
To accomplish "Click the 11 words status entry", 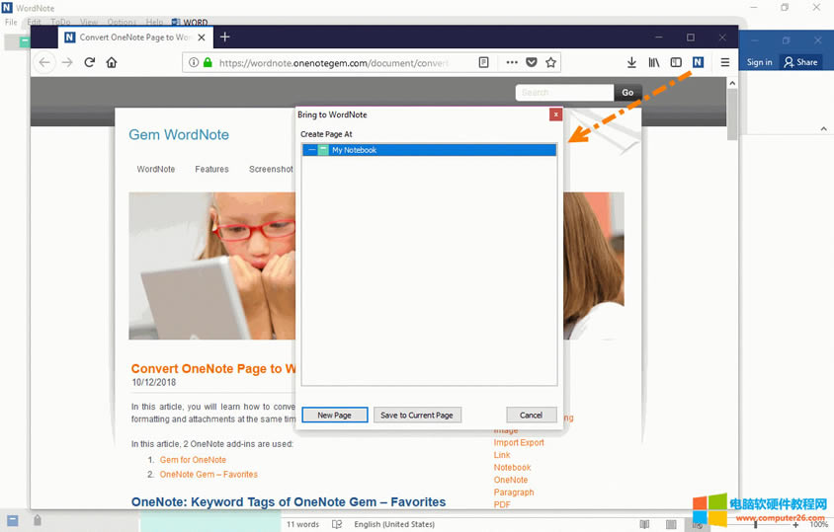I will coord(302,524).
